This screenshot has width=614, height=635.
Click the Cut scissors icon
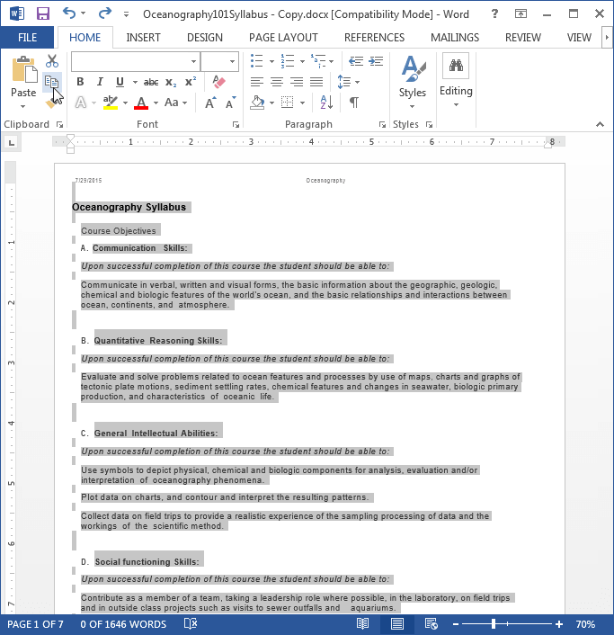[52, 61]
